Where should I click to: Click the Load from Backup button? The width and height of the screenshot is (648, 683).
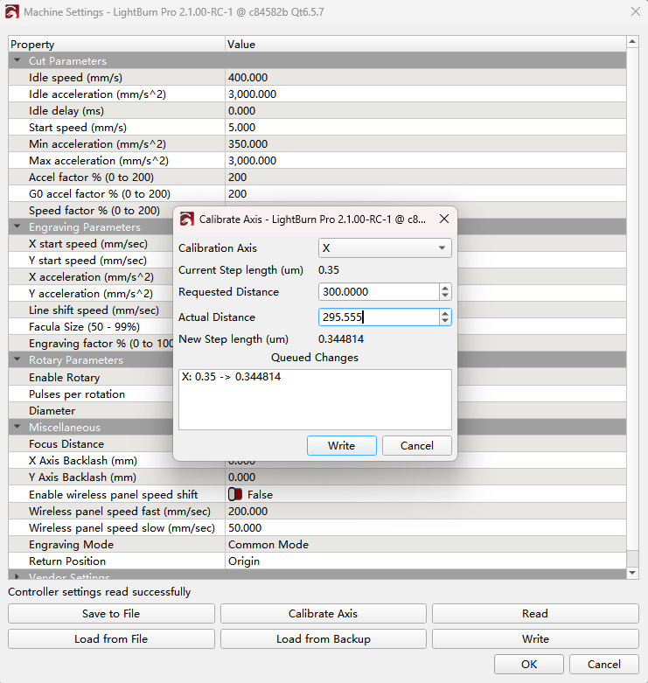pyautogui.click(x=323, y=639)
